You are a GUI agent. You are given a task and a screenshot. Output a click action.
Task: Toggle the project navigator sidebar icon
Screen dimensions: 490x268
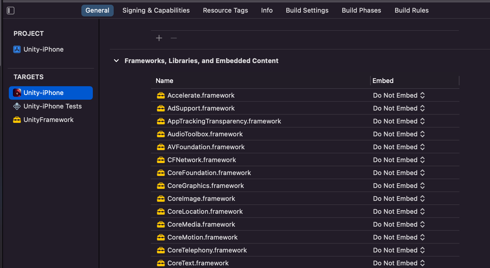[x=11, y=11]
